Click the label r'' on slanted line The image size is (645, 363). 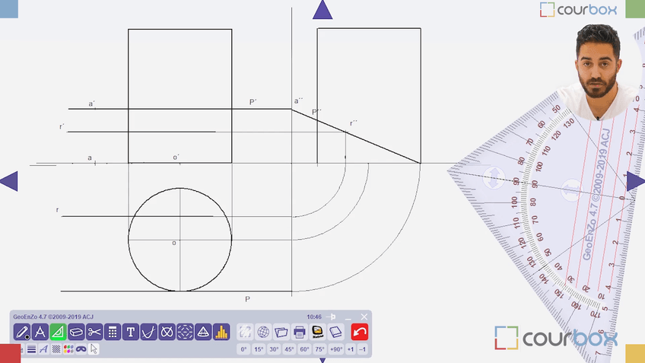[x=354, y=123]
